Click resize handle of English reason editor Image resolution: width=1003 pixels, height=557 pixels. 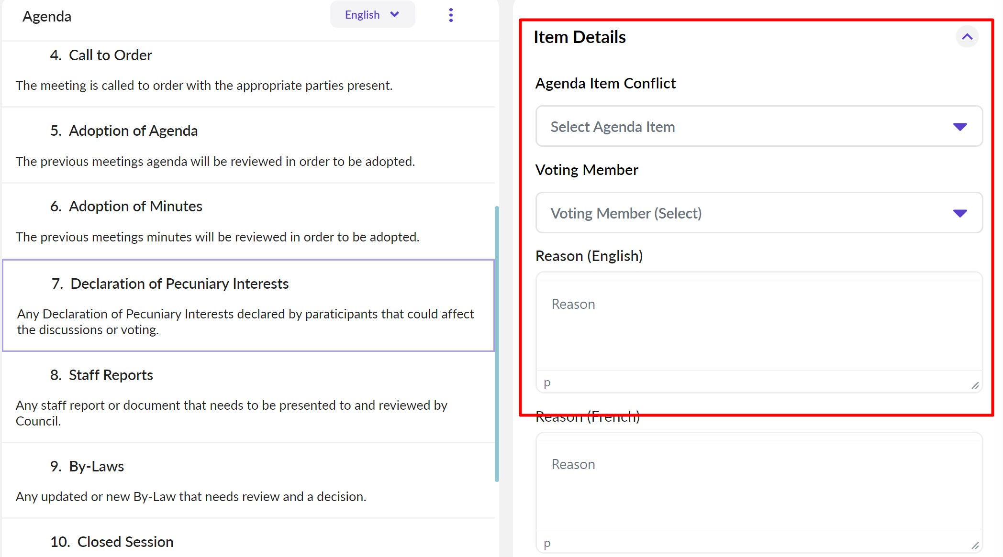[975, 385]
